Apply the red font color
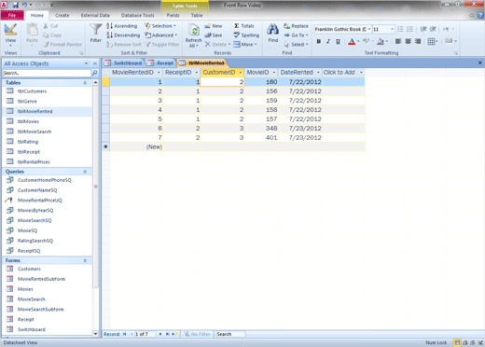This screenshot has width=485, height=347. 352,41
